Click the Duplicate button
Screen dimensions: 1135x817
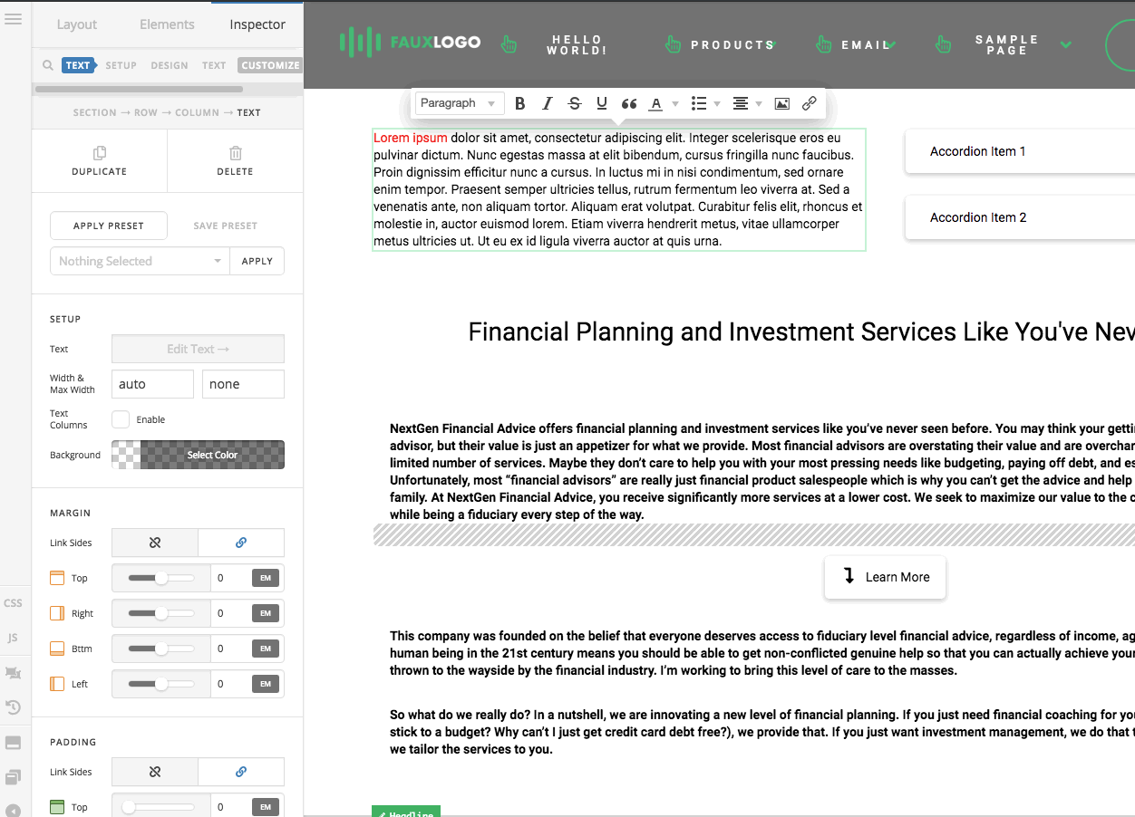coord(100,160)
